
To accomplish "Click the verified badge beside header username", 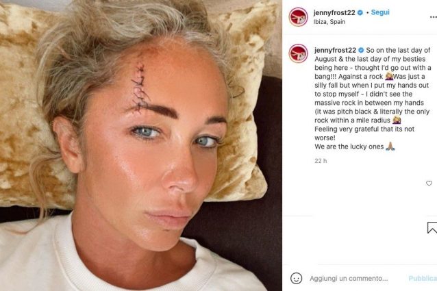I will [360, 12].
